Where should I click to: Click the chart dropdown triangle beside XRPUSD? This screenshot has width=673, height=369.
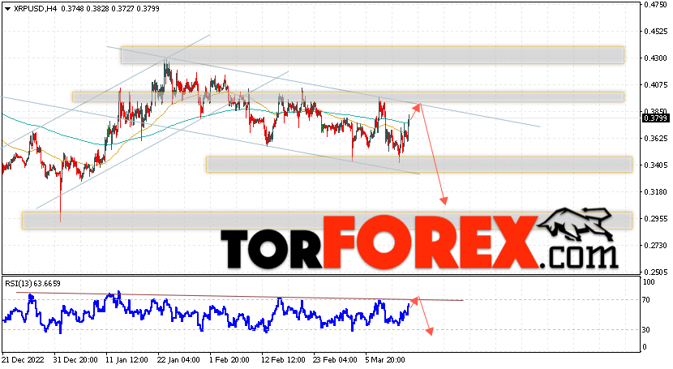8,9
